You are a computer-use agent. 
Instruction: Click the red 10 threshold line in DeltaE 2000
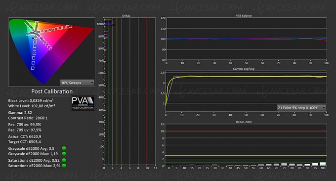246,131
